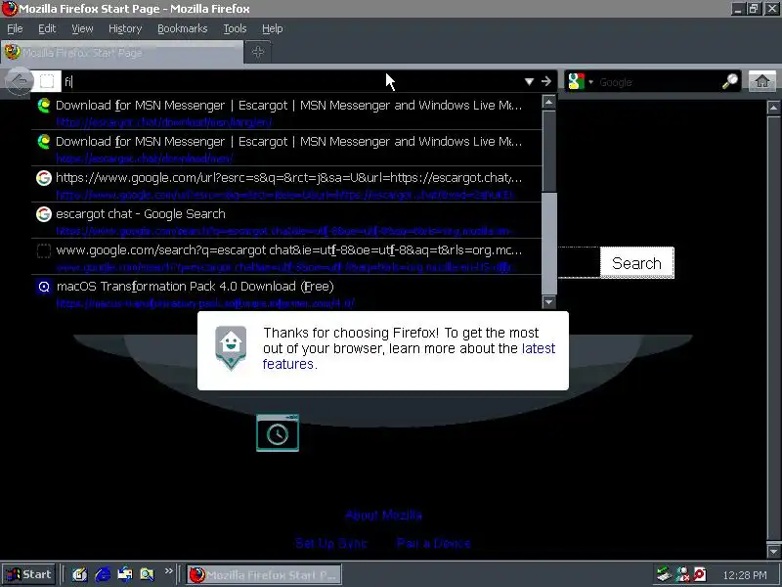Open the address bar history dropdown arrow
The width and height of the screenshot is (782, 587).
529,81
